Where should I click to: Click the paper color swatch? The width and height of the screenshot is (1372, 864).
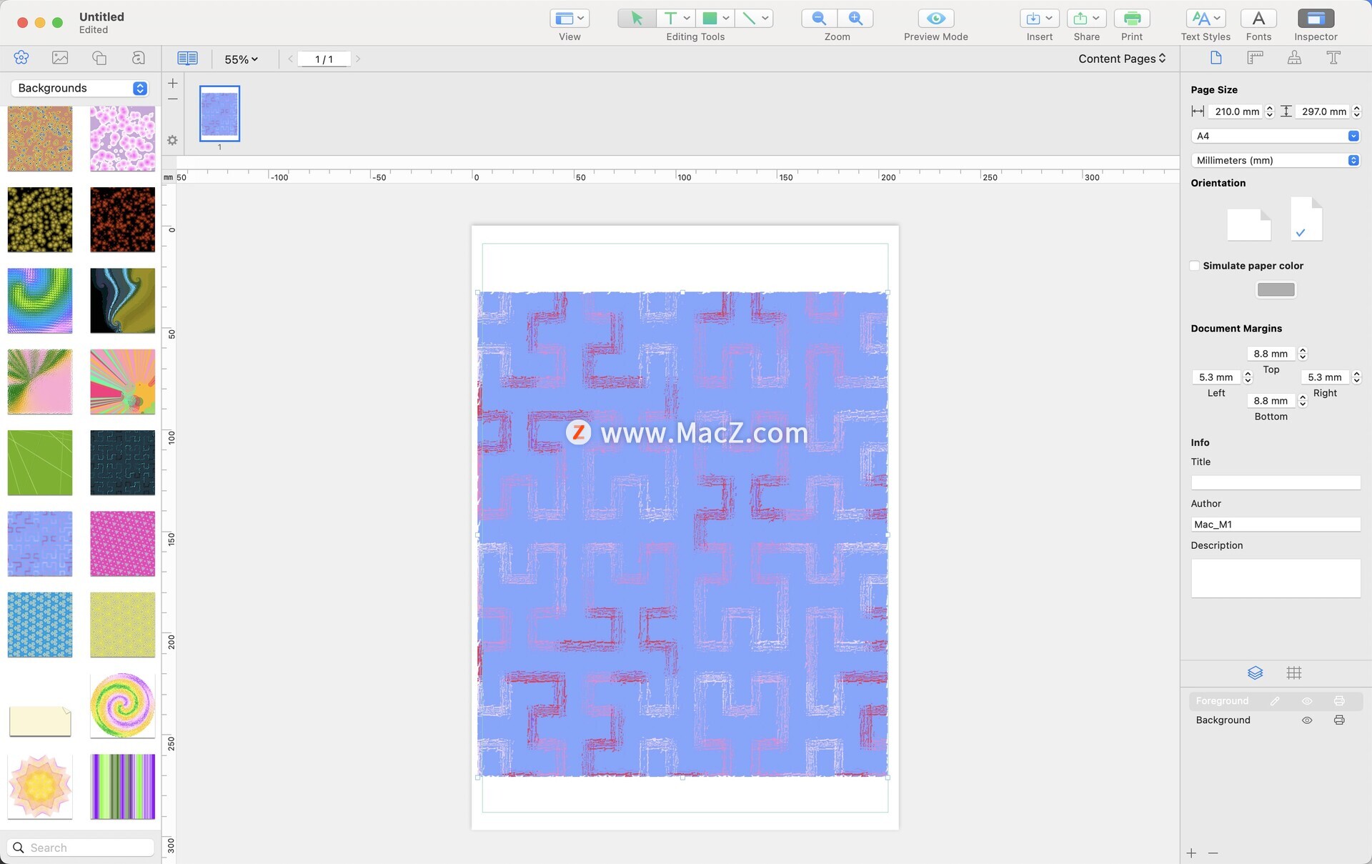pyautogui.click(x=1276, y=289)
